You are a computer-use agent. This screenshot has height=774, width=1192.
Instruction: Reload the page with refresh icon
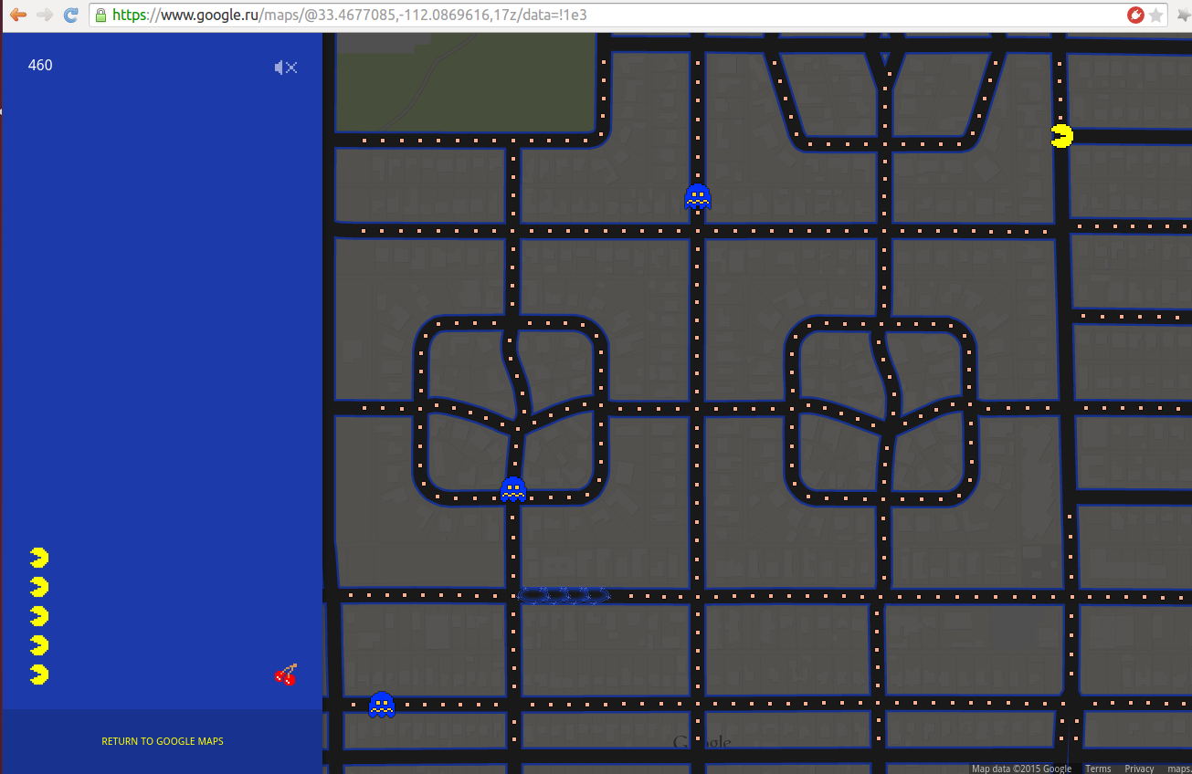click(x=70, y=15)
